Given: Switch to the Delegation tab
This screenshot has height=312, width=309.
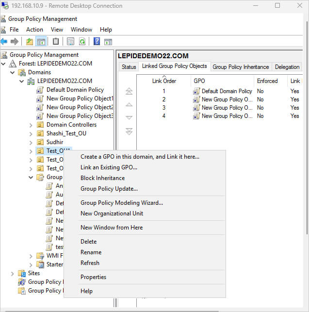Looking at the screenshot, I should click(x=287, y=67).
